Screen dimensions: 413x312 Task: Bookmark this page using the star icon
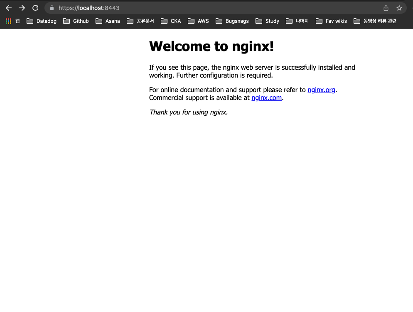tap(399, 7)
